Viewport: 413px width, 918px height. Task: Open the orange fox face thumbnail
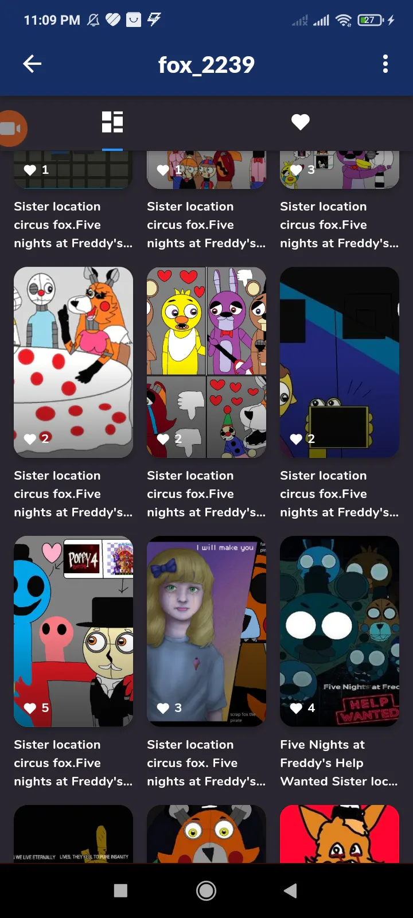pos(206,834)
